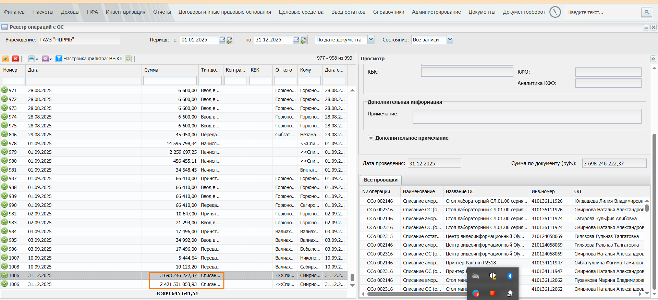
Task: Click the magnifier search button
Action: [647, 12]
